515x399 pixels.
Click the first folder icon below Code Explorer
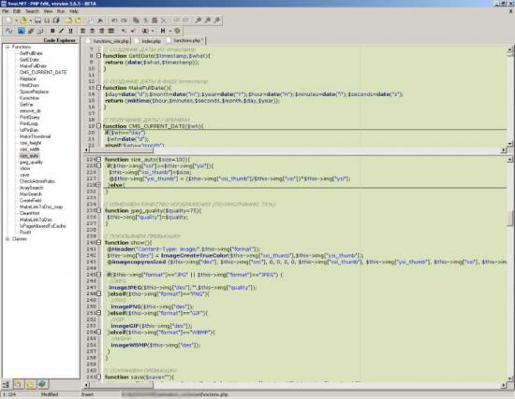pyautogui.click(x=18, y=384)
